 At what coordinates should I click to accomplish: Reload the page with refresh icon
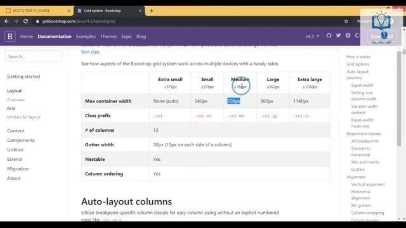tap(25, 21)
